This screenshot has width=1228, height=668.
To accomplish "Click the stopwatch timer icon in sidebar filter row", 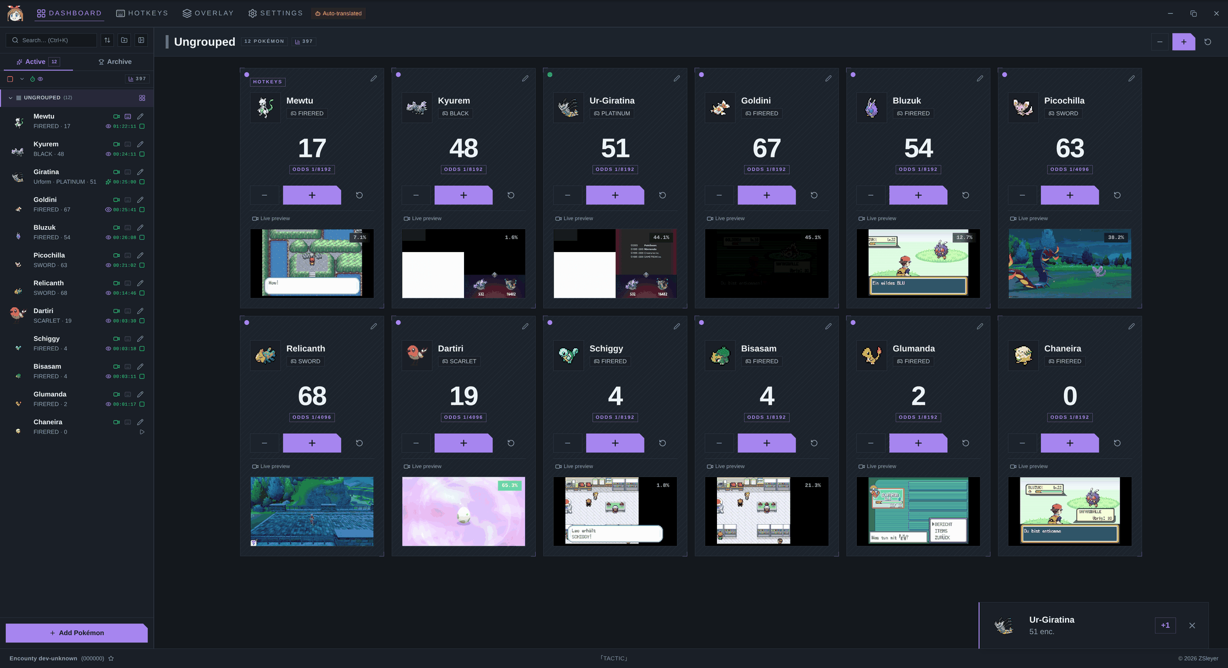I will click(x=32, y=79).
